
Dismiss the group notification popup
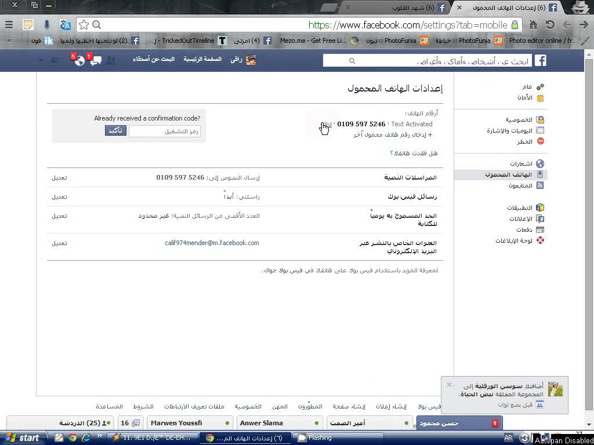point(449,385)
